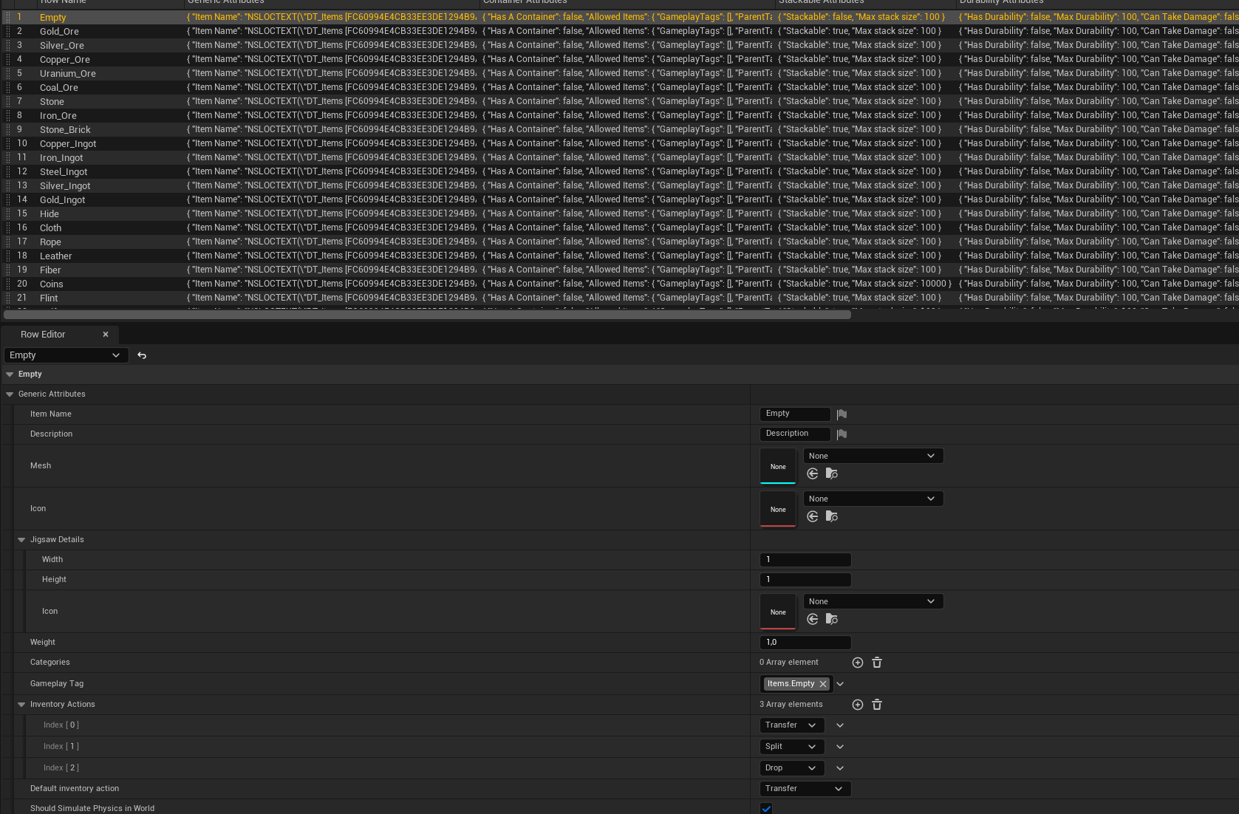1239x814 pixels.
Task: Use selected asset for the Mesh property
Action: 813,473
